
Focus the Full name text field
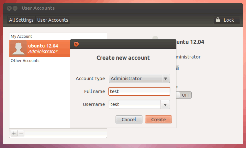point(139,91)
